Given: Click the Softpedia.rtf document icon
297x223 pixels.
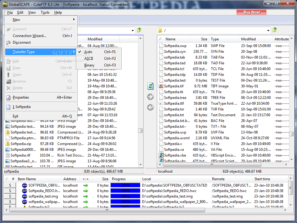Looking at the screenshot, I should pyautogui.click(x=8, y=155).
